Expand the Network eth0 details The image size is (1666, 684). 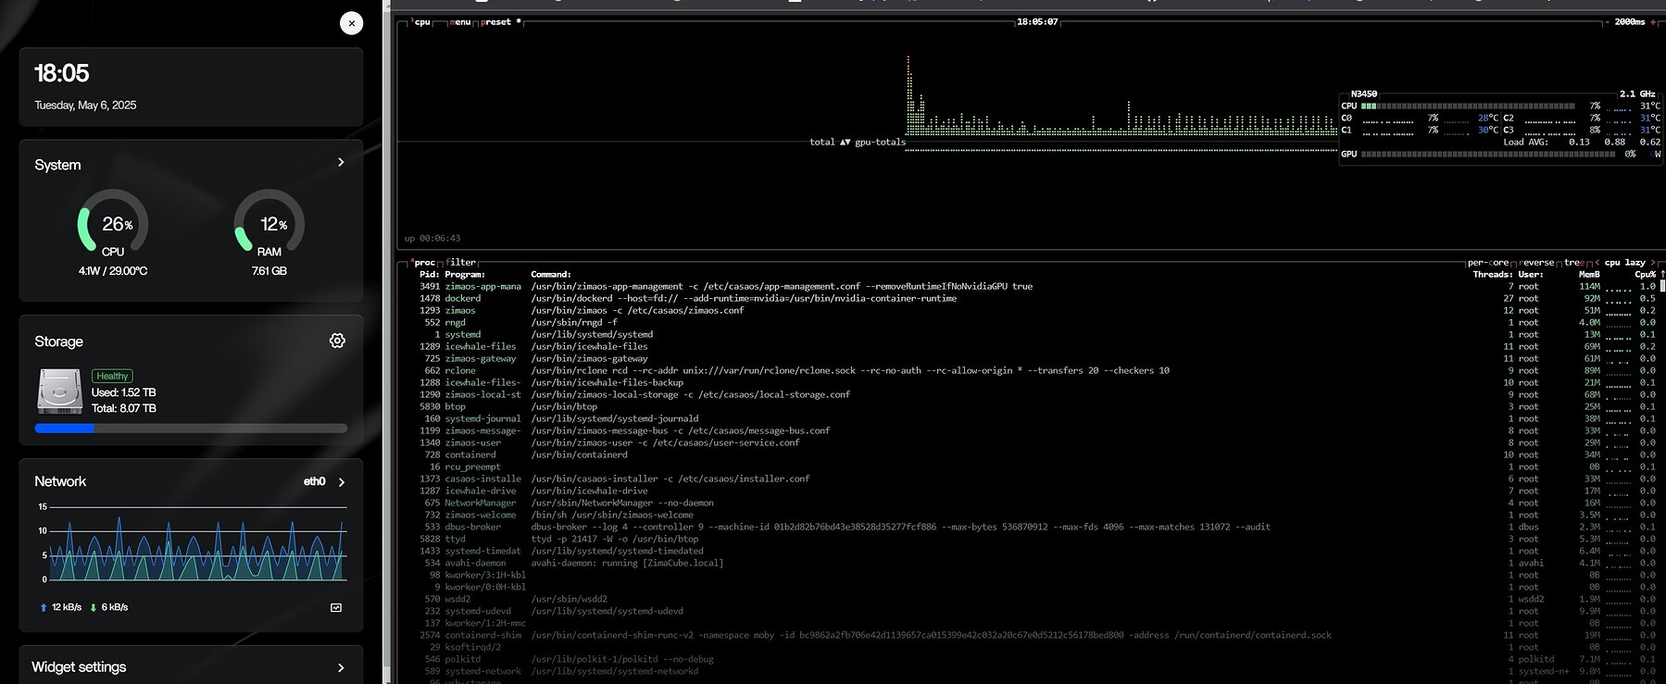click(342, 482)
